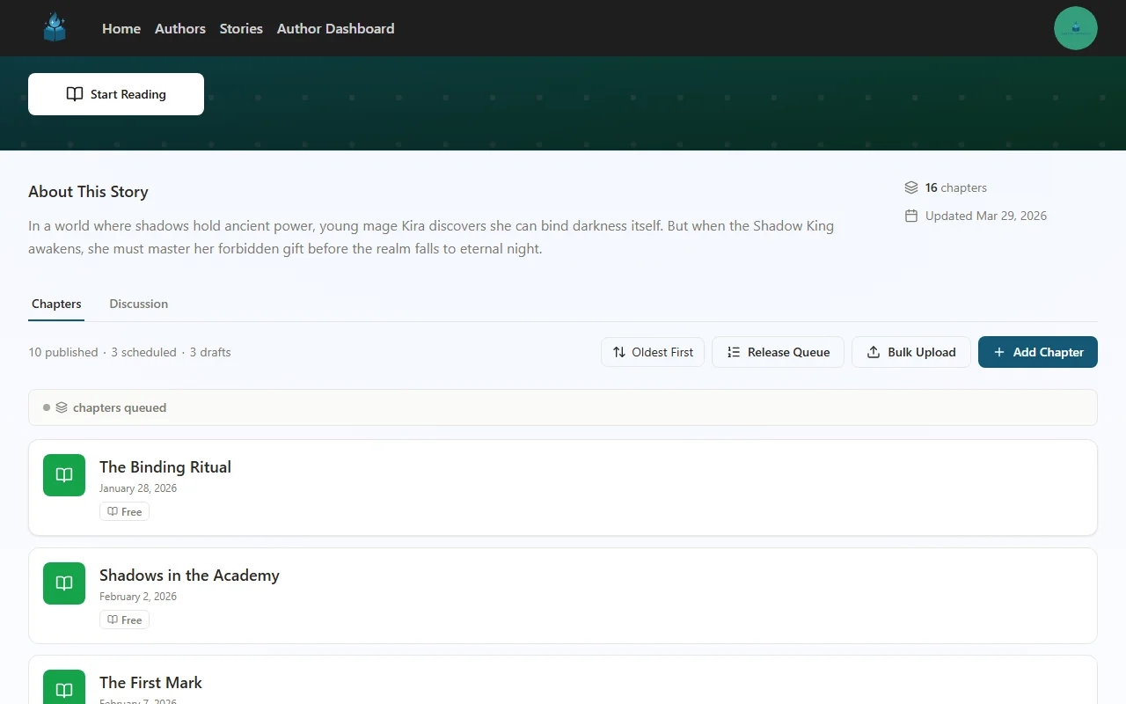Select the Oldest First sort icon
This screenshot has width=1126, height=704.
click(618, 352)
